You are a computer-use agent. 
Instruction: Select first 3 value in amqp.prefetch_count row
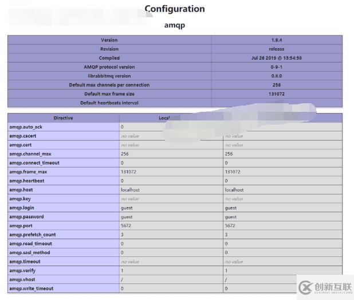click(x=122, y=235)
